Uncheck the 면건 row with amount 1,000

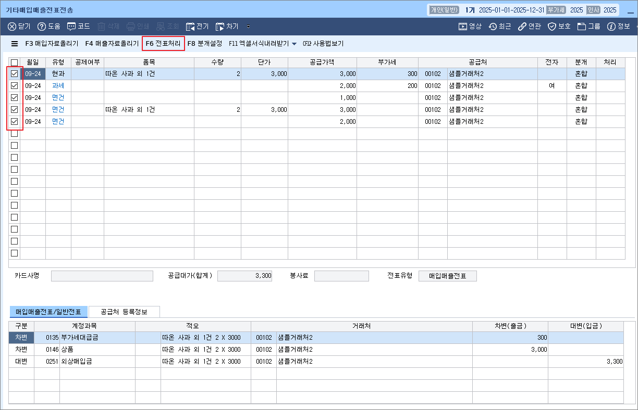(15, 98)
